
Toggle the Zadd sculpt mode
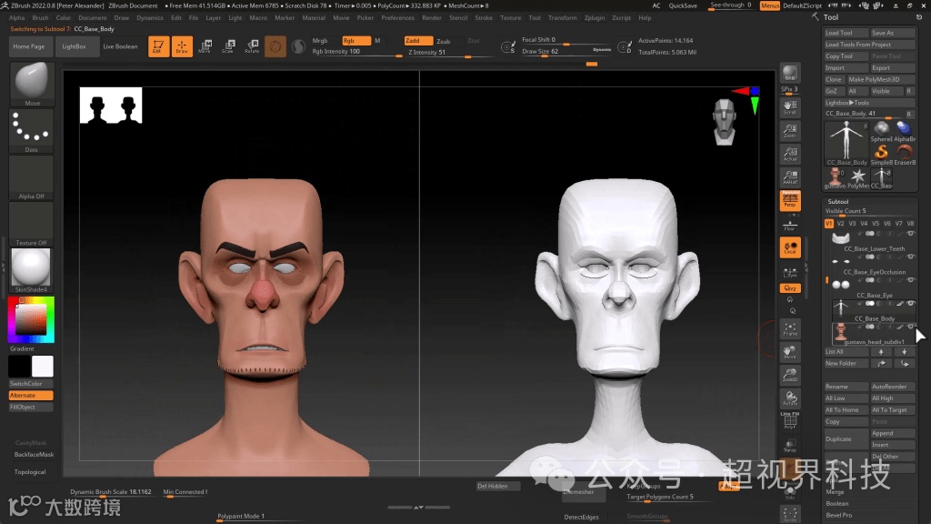[x=418, y=41]
